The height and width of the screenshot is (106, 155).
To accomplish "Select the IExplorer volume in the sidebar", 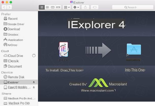I will pyautogui.click(x=19, y=82).
